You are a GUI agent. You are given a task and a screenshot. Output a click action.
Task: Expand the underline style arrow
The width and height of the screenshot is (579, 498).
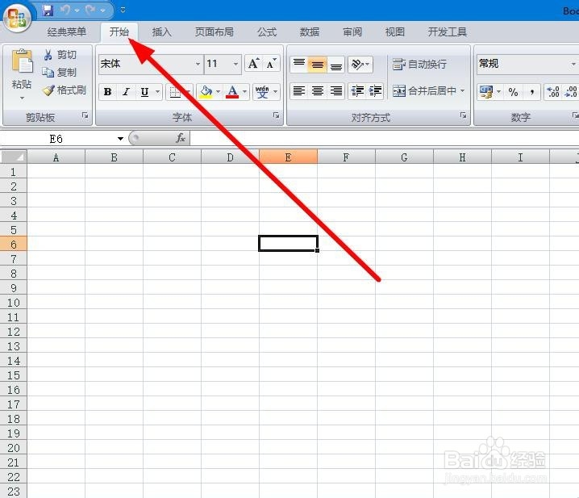click(158, 92)
